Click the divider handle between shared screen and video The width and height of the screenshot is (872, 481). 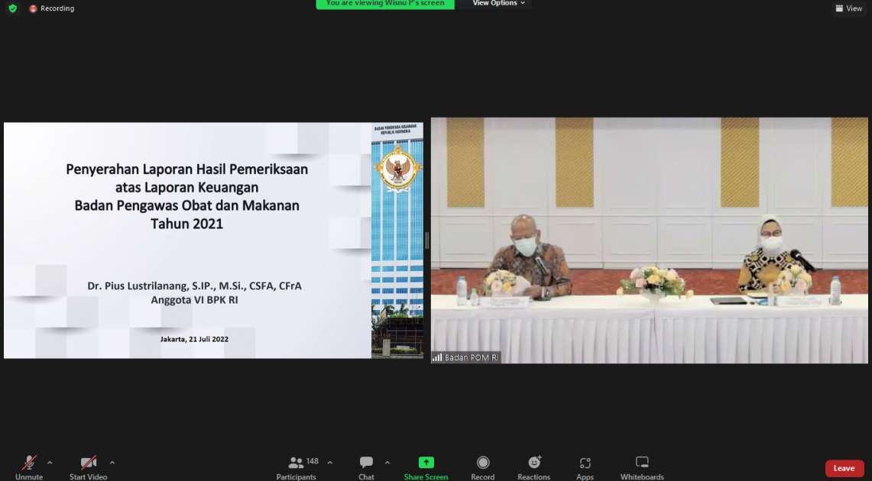point(426,240)
